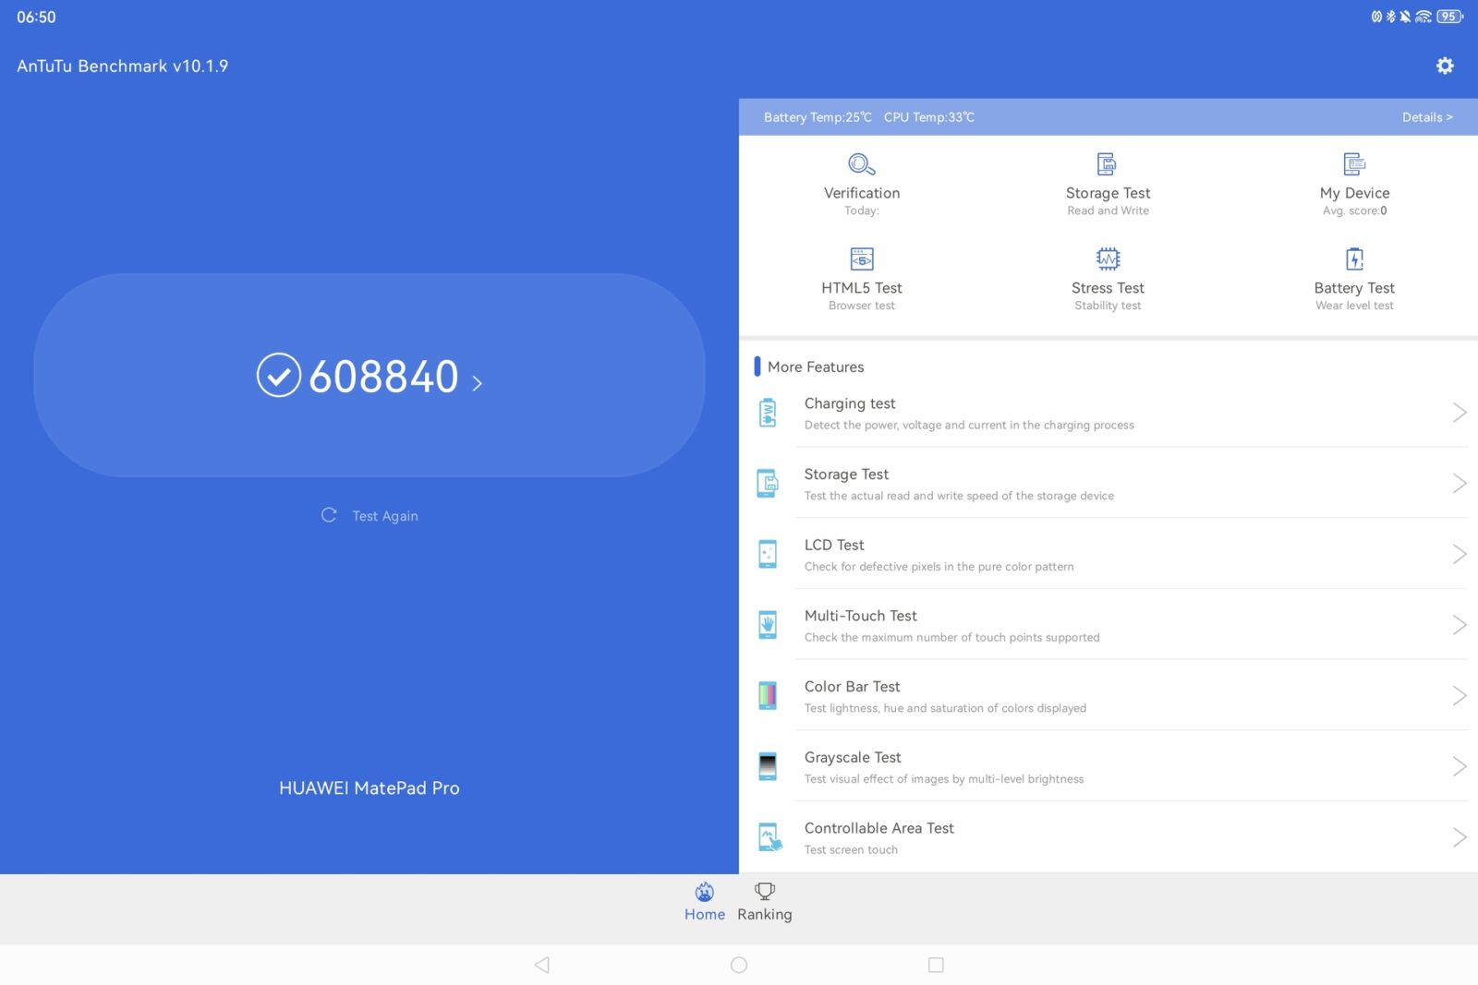
Task: Open the Stress Test chip icon
Action: point(1107,259)
